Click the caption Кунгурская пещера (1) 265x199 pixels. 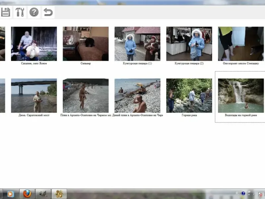(137, 63)
